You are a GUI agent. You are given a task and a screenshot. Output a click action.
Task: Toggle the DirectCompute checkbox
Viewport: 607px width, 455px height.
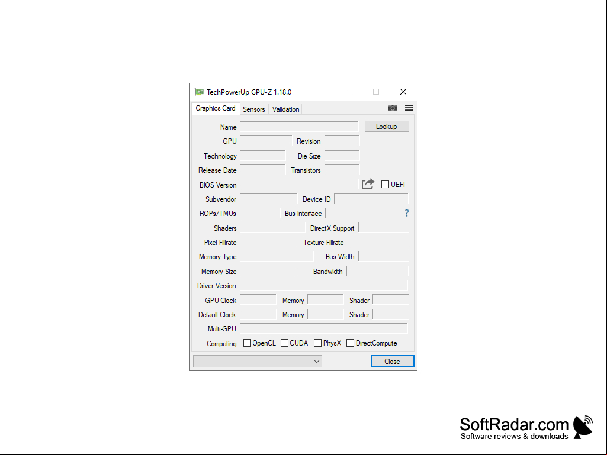351,343
